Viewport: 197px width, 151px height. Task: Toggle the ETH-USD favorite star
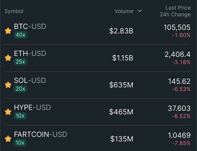tap(8, 58)
